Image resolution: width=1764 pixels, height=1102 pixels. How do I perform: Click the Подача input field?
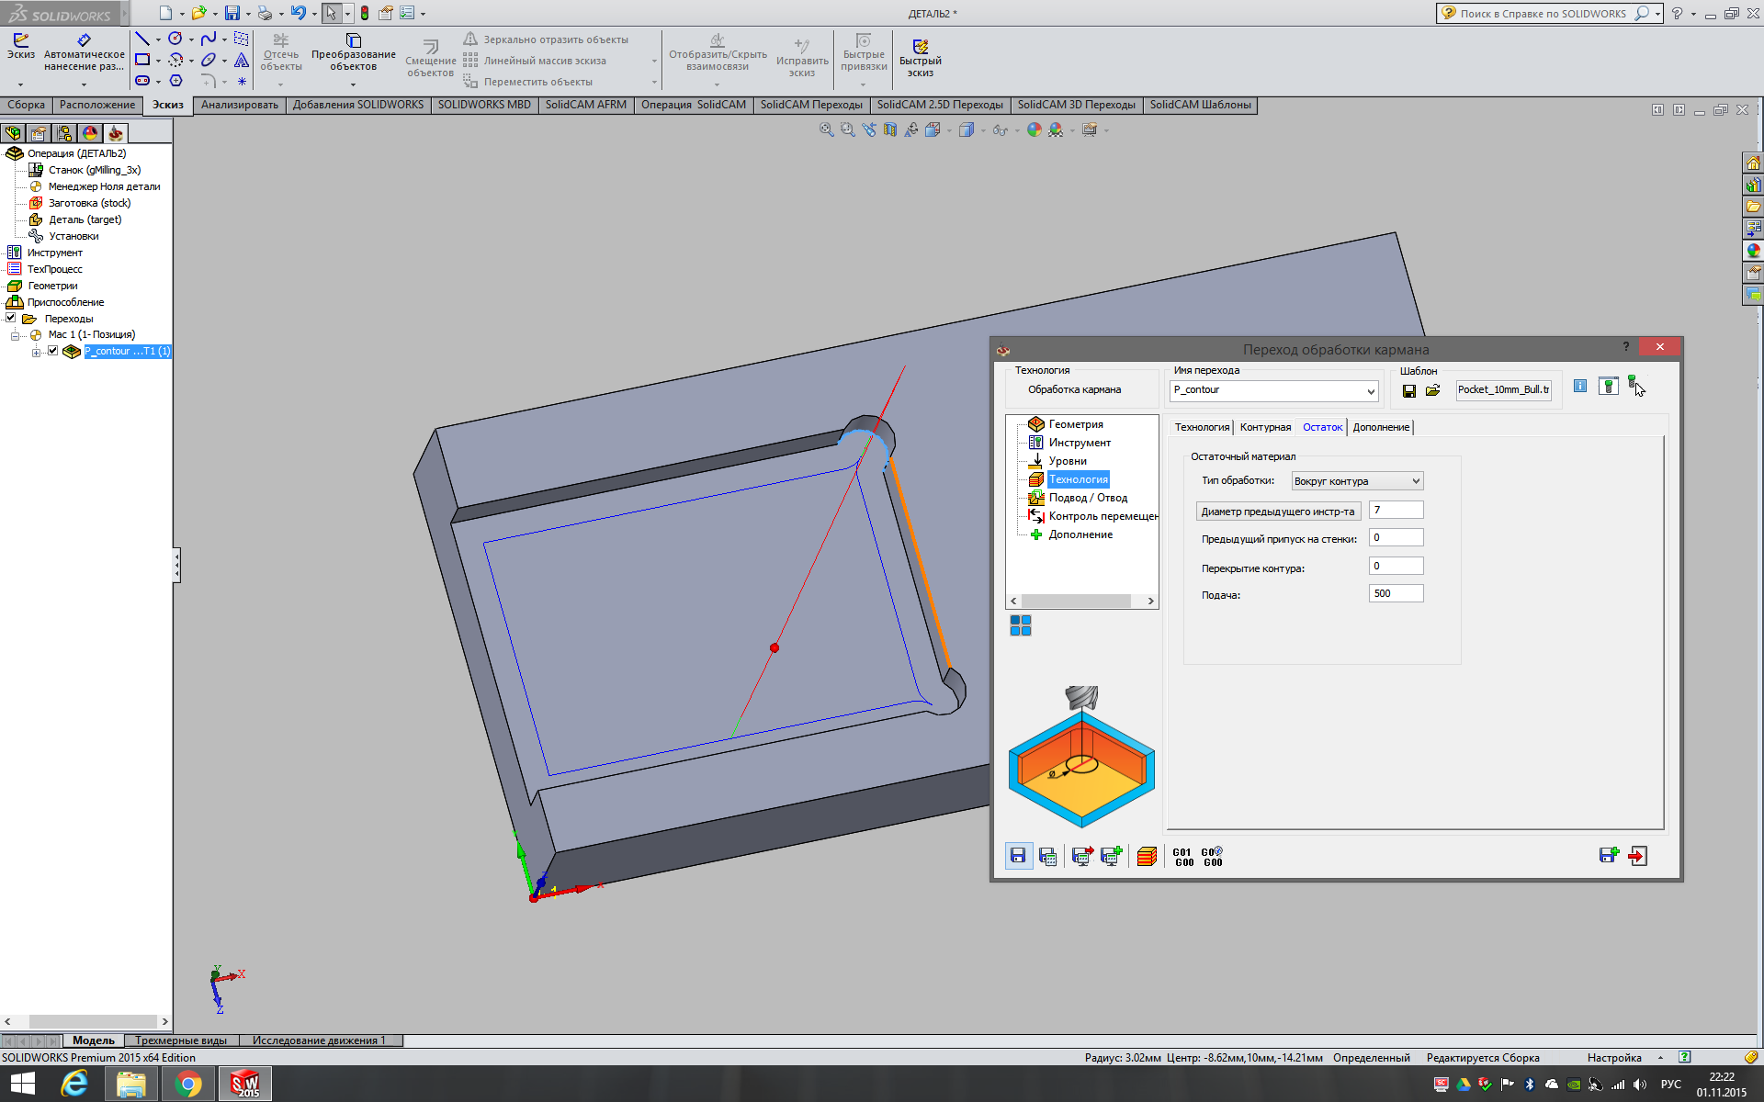point(1395,594)
